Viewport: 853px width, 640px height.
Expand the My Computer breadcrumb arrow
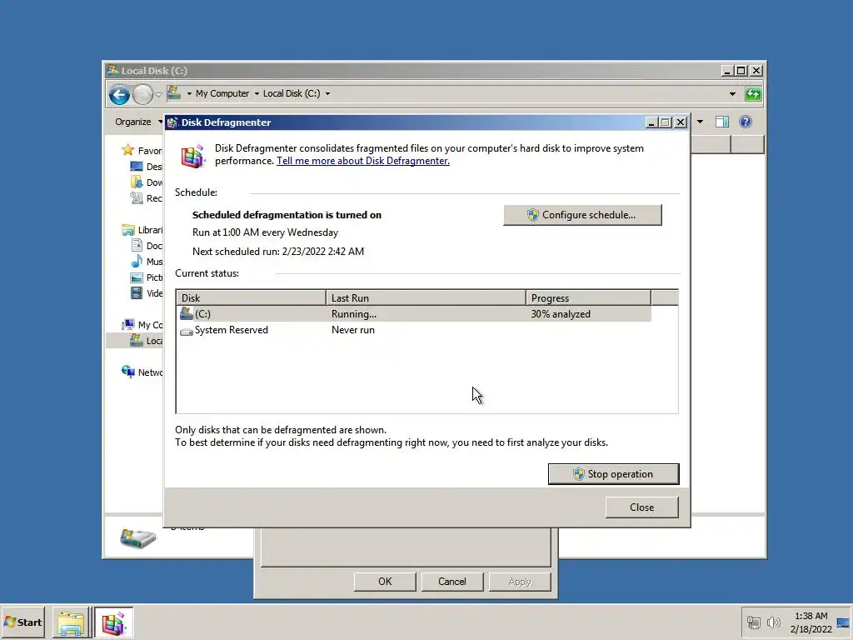pos(189,93)
